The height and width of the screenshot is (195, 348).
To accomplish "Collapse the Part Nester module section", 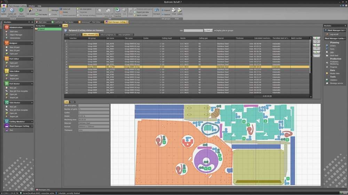I will [x=32, y=84].
